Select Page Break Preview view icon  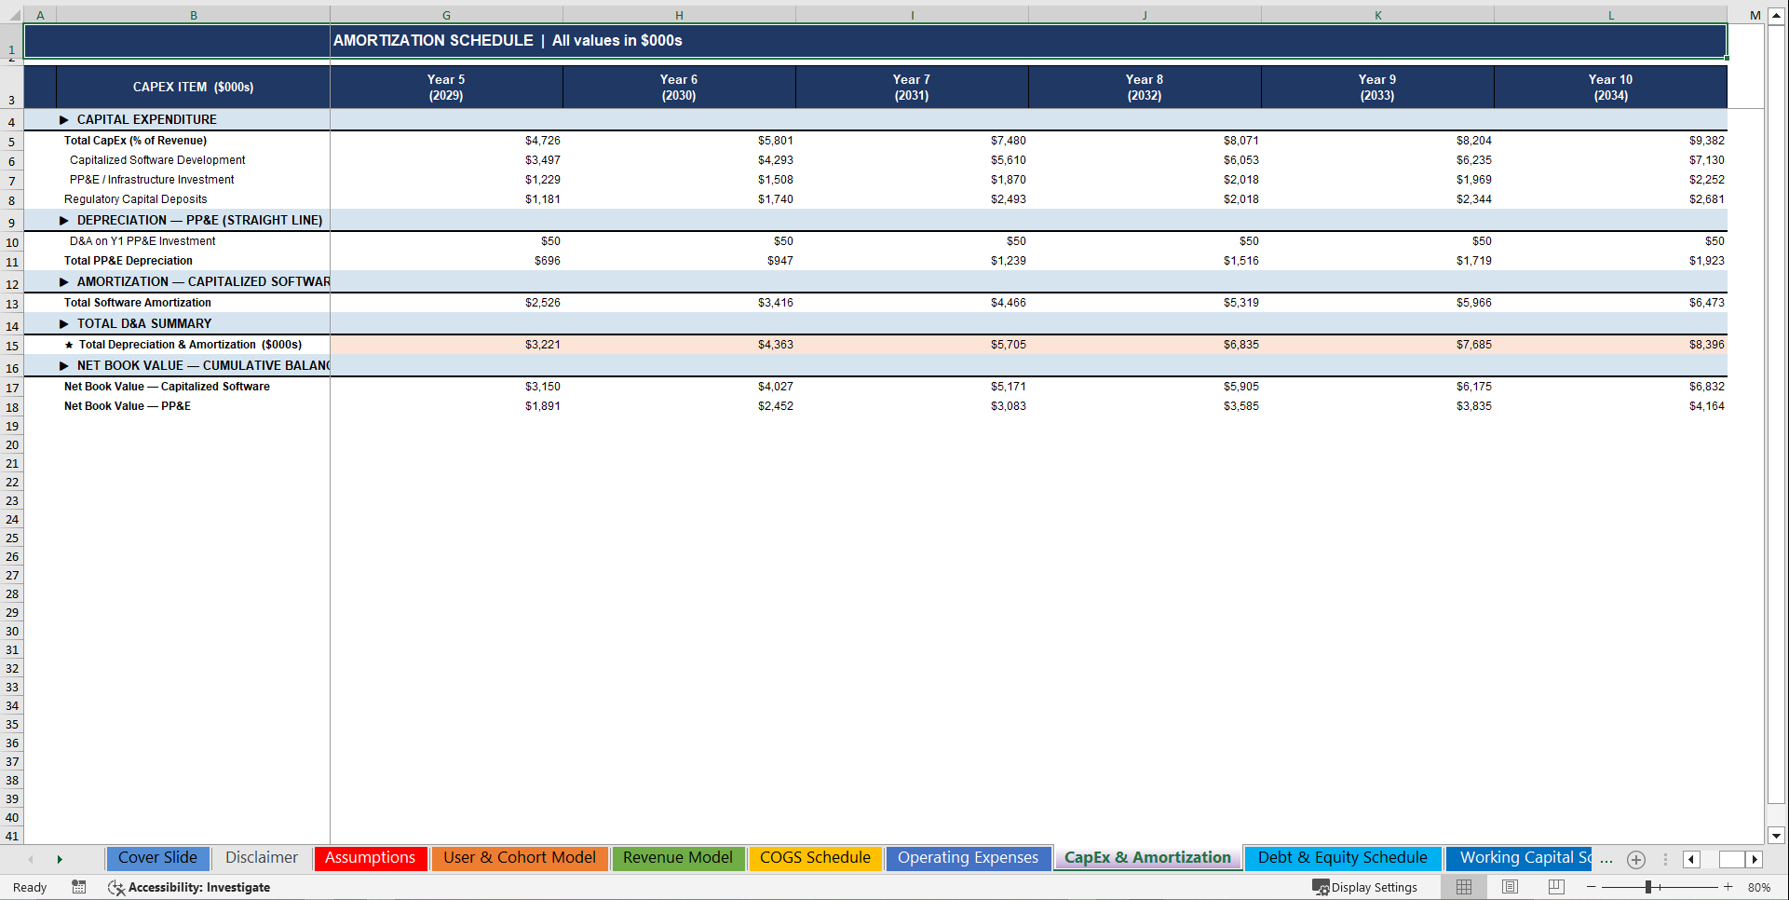[x=1555, y=887]
